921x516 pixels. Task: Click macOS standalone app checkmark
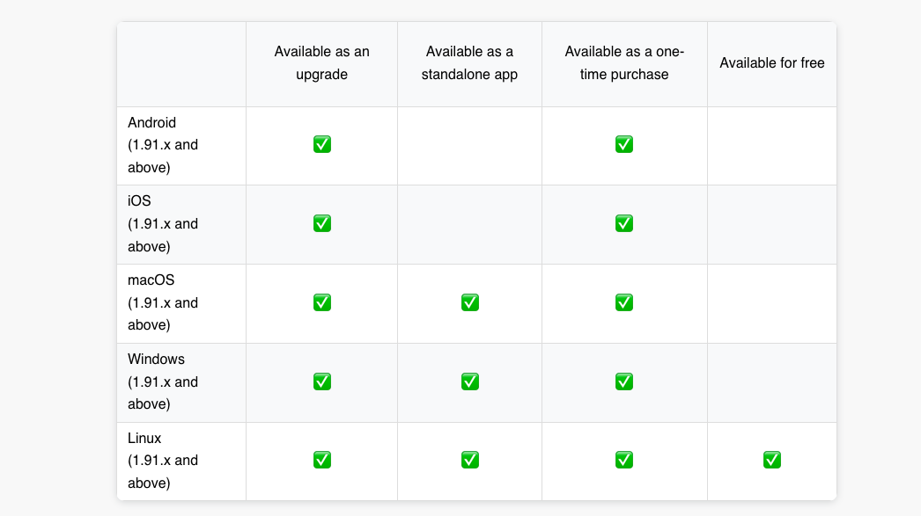point(470,302)
